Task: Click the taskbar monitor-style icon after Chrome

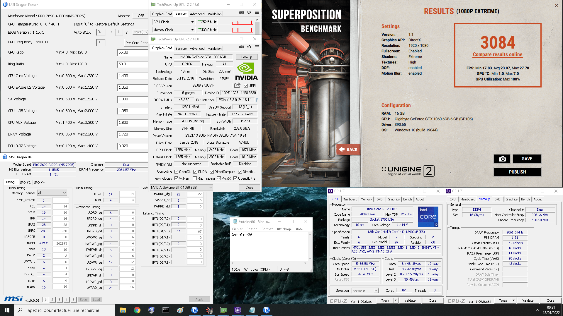Action: point(151,310)
